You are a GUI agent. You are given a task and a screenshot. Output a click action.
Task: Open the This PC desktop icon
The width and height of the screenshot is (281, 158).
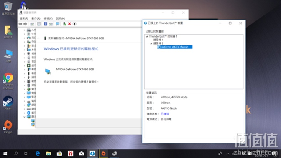[8, 56]
